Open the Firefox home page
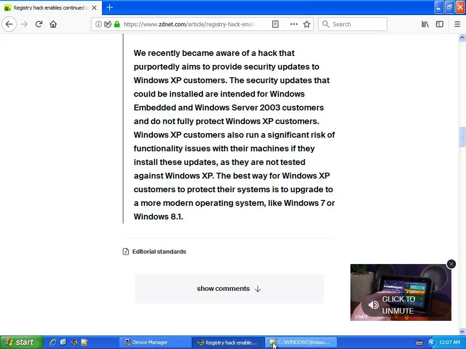 [x=53, y=24]
